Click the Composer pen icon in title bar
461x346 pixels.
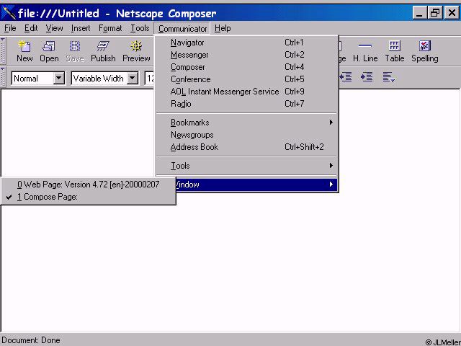(9, 13)
